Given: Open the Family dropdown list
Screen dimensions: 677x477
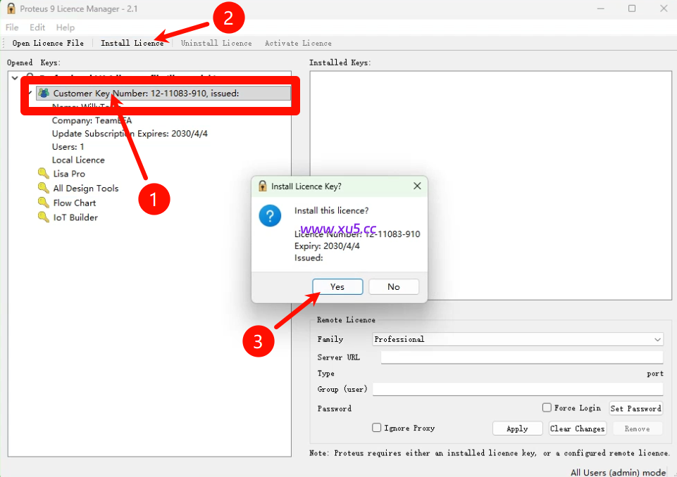Looking at the screenshot, I should click(x=657, y=339).
